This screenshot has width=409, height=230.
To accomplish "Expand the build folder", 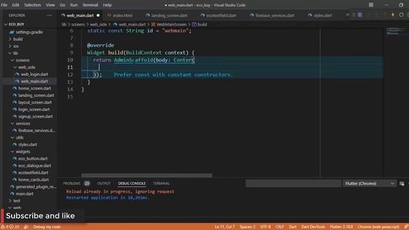I will click(x=18, y=39).
